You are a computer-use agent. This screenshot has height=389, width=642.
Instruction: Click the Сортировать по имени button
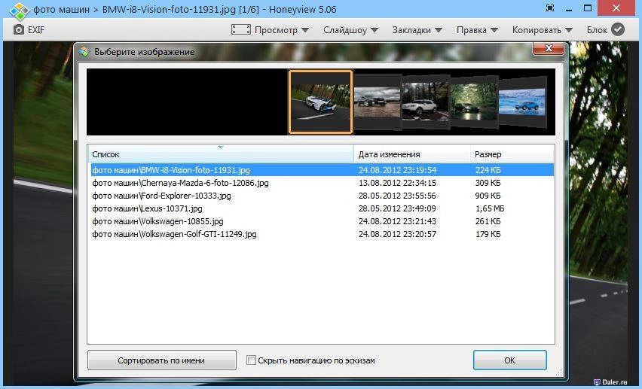click(x=162, y=360)
